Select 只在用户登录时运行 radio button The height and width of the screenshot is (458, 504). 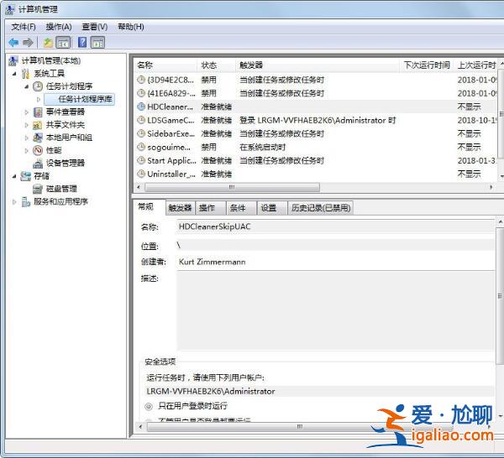149,406
